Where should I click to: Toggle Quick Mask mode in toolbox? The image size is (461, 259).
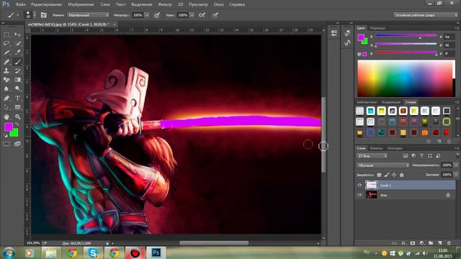point(6,144)
